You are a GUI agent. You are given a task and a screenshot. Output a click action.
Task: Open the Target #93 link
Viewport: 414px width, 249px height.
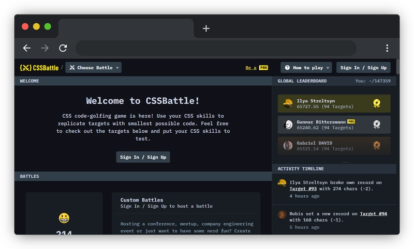click(303, 189)
